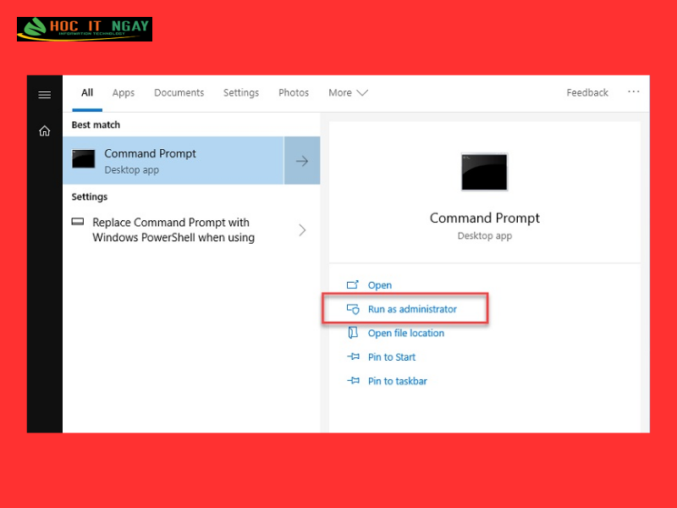Click the Command Prompt title in preview pane

(484, 218)
